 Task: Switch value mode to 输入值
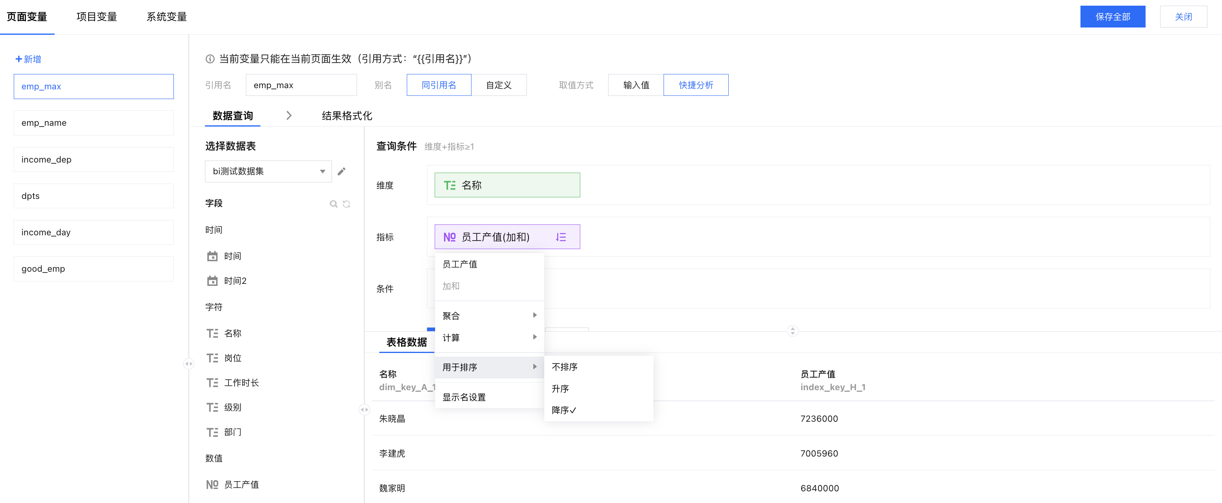coord(636,85)
